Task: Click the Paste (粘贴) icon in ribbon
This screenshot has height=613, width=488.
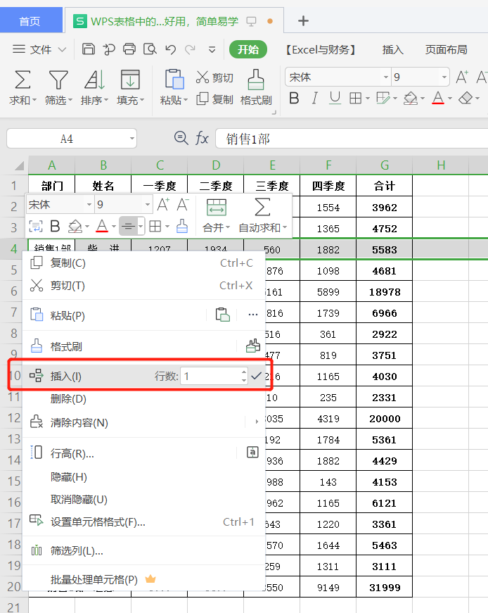Action: [x=174, y=80]
